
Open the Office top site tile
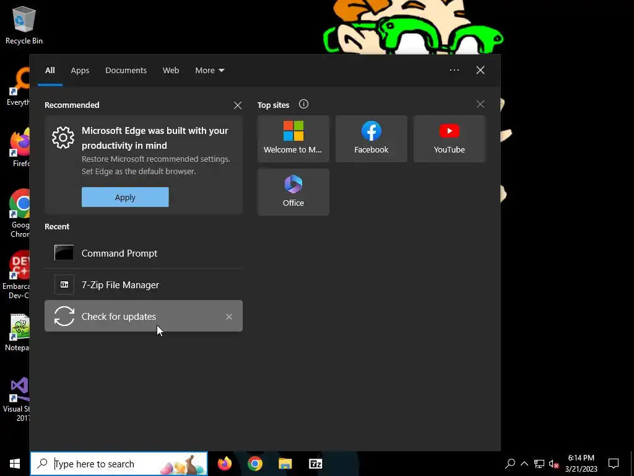pyautogui.click(x=293, y=192)
